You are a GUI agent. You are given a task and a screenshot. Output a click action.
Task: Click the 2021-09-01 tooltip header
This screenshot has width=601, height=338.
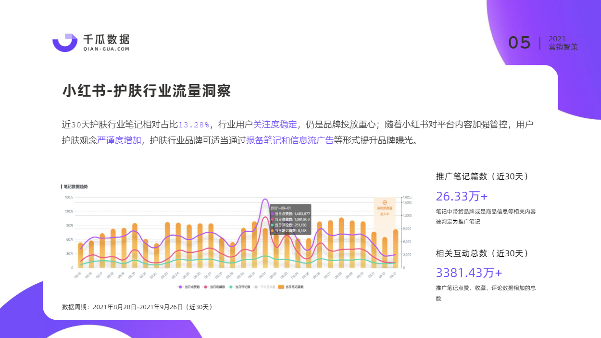click(x=281, y=208)
